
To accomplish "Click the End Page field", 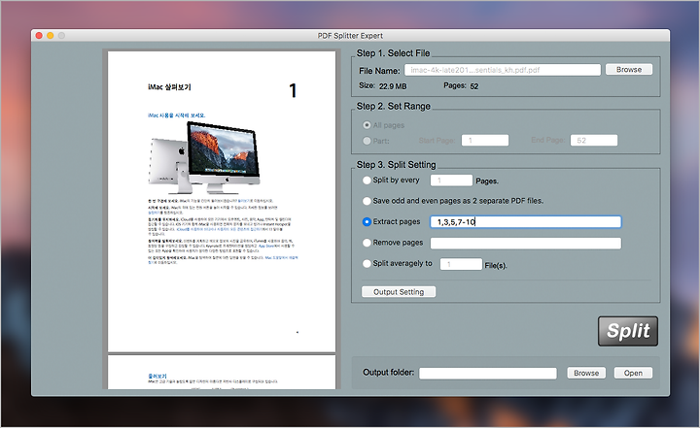I will click(594, 141).
